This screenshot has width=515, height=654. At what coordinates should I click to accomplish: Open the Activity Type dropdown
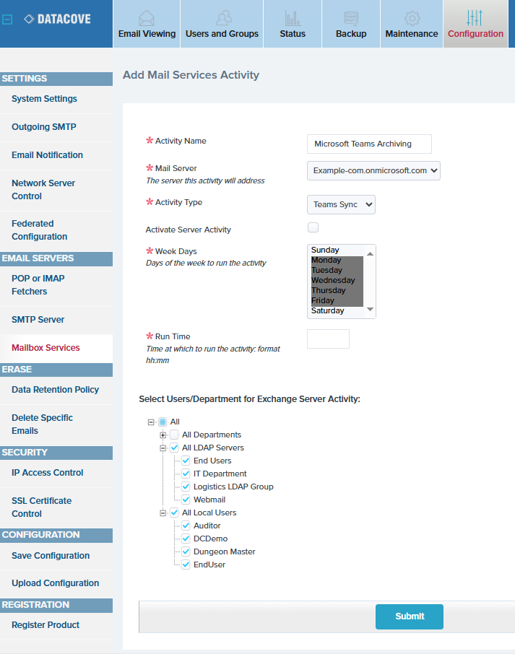(341, 204)
